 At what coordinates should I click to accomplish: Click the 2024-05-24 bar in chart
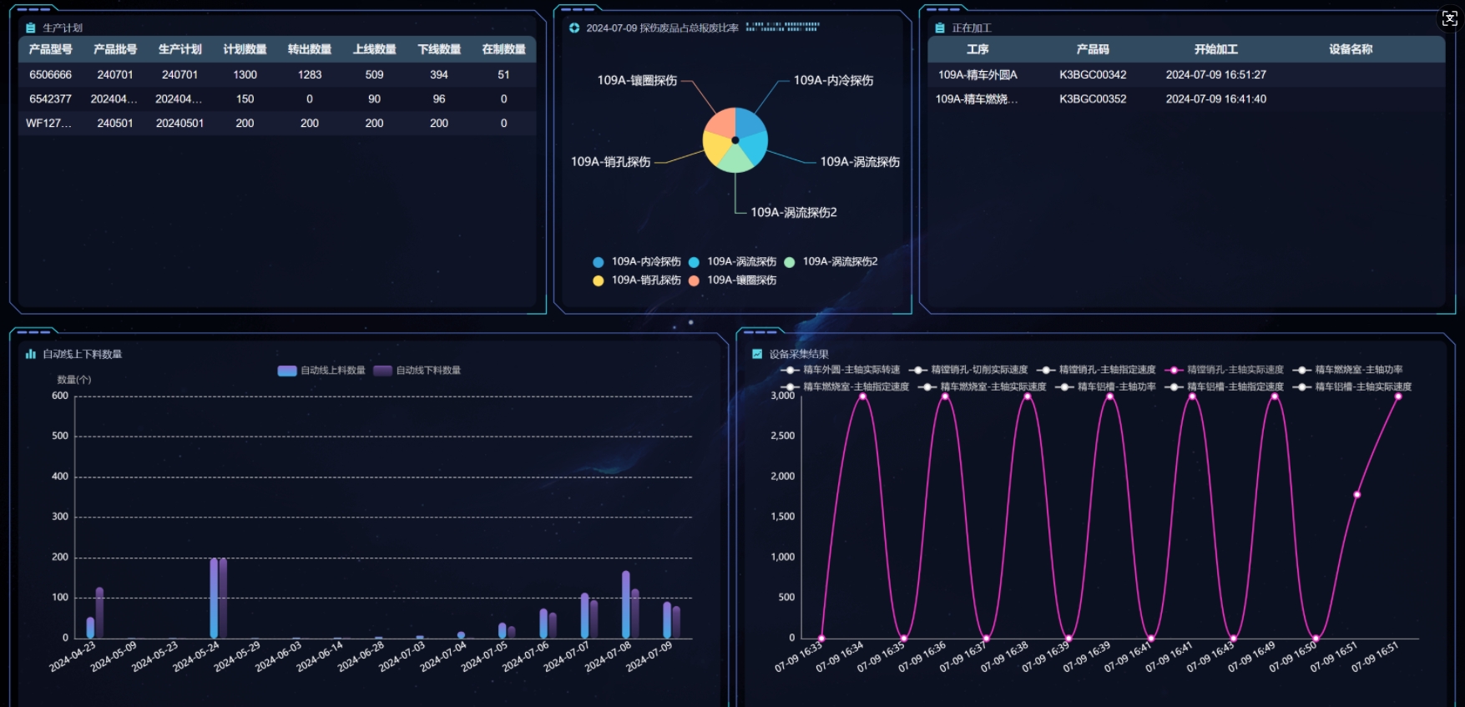pos(218,597)
